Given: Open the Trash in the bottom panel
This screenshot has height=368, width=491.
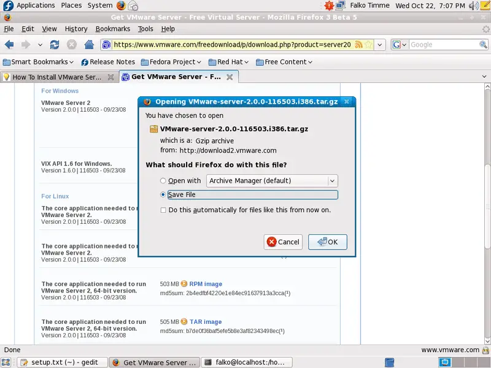Looking at the screenshot, I should coord(389,362).
